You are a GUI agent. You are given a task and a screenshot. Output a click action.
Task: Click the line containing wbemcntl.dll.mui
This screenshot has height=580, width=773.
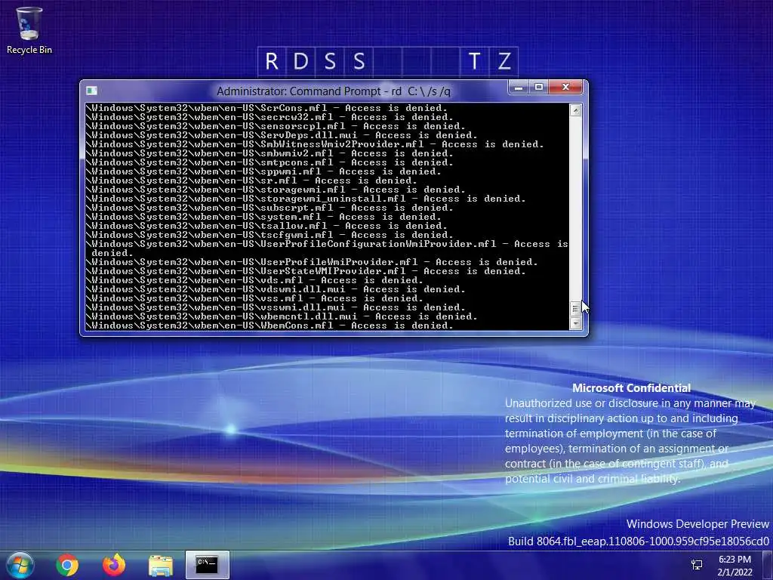[x=282, y=316]
